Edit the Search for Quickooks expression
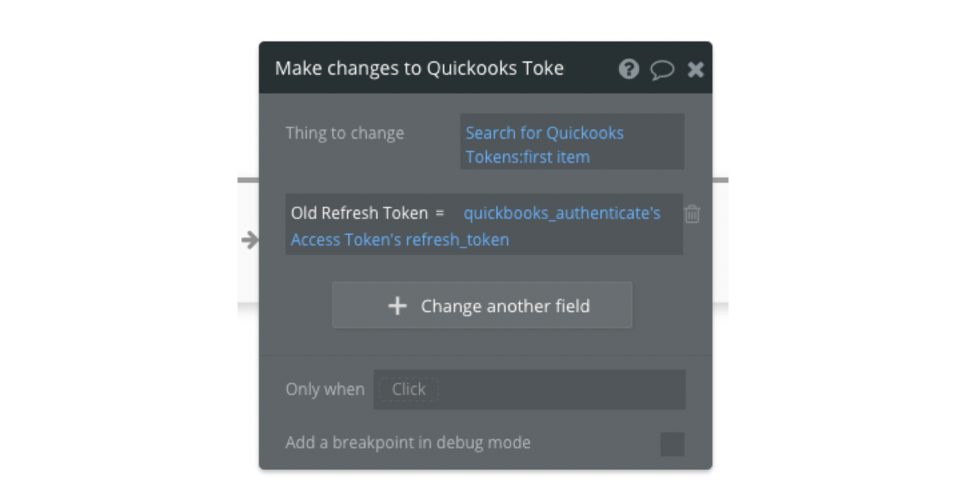This screenshot has width=966, height=499. coord(544,133)
